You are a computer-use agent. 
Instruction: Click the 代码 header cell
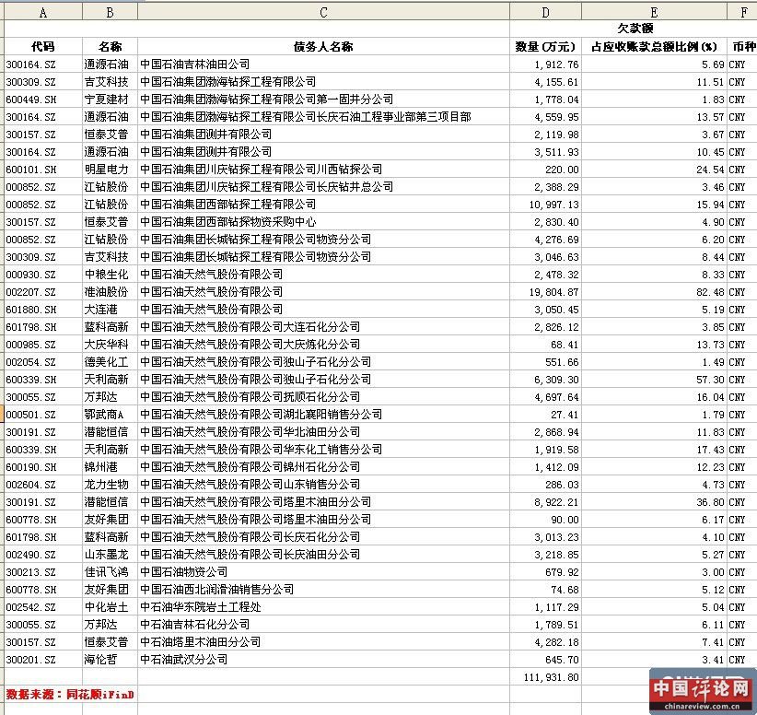[43, 46]
